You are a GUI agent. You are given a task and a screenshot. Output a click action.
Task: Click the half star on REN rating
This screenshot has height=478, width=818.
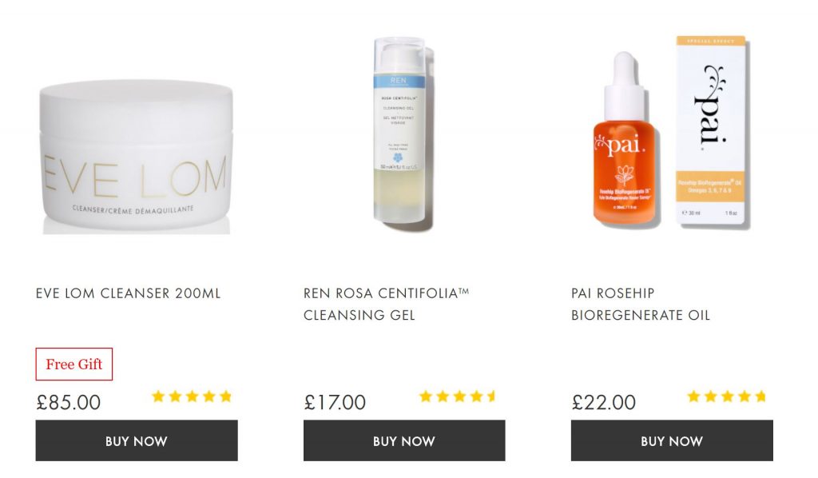pos(491,396)
